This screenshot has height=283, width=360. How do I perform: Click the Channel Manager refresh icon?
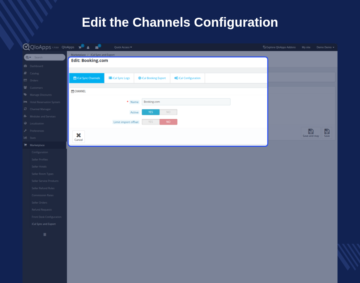25,109
